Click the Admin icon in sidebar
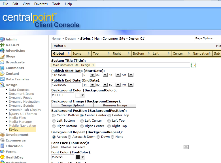 point(3,39)
